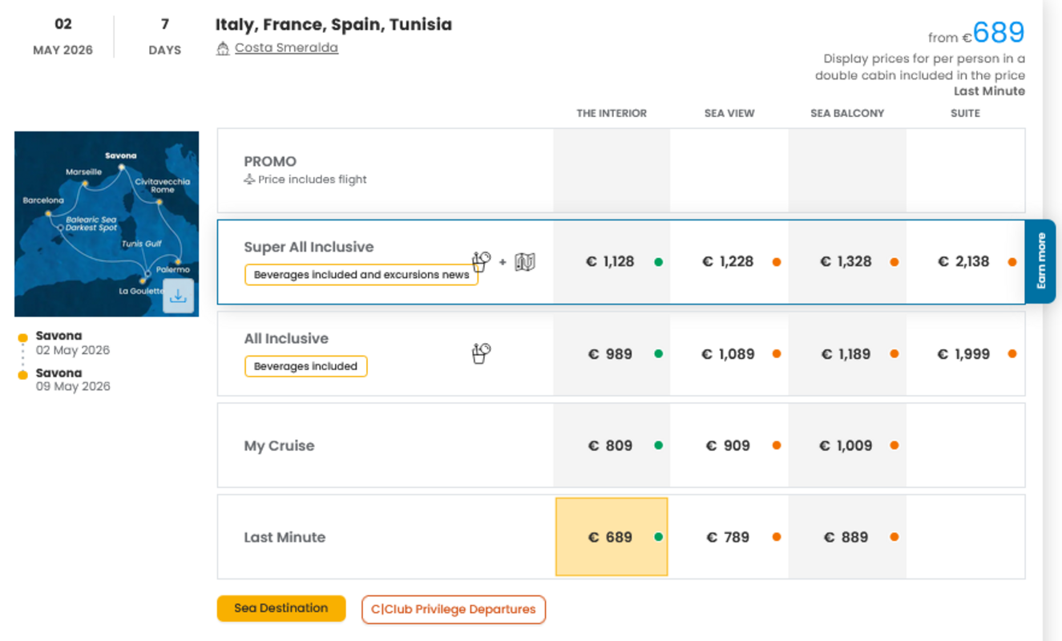
Task: Select Last Minute sea balcony € 889
Action: click(x=846, y=538)
